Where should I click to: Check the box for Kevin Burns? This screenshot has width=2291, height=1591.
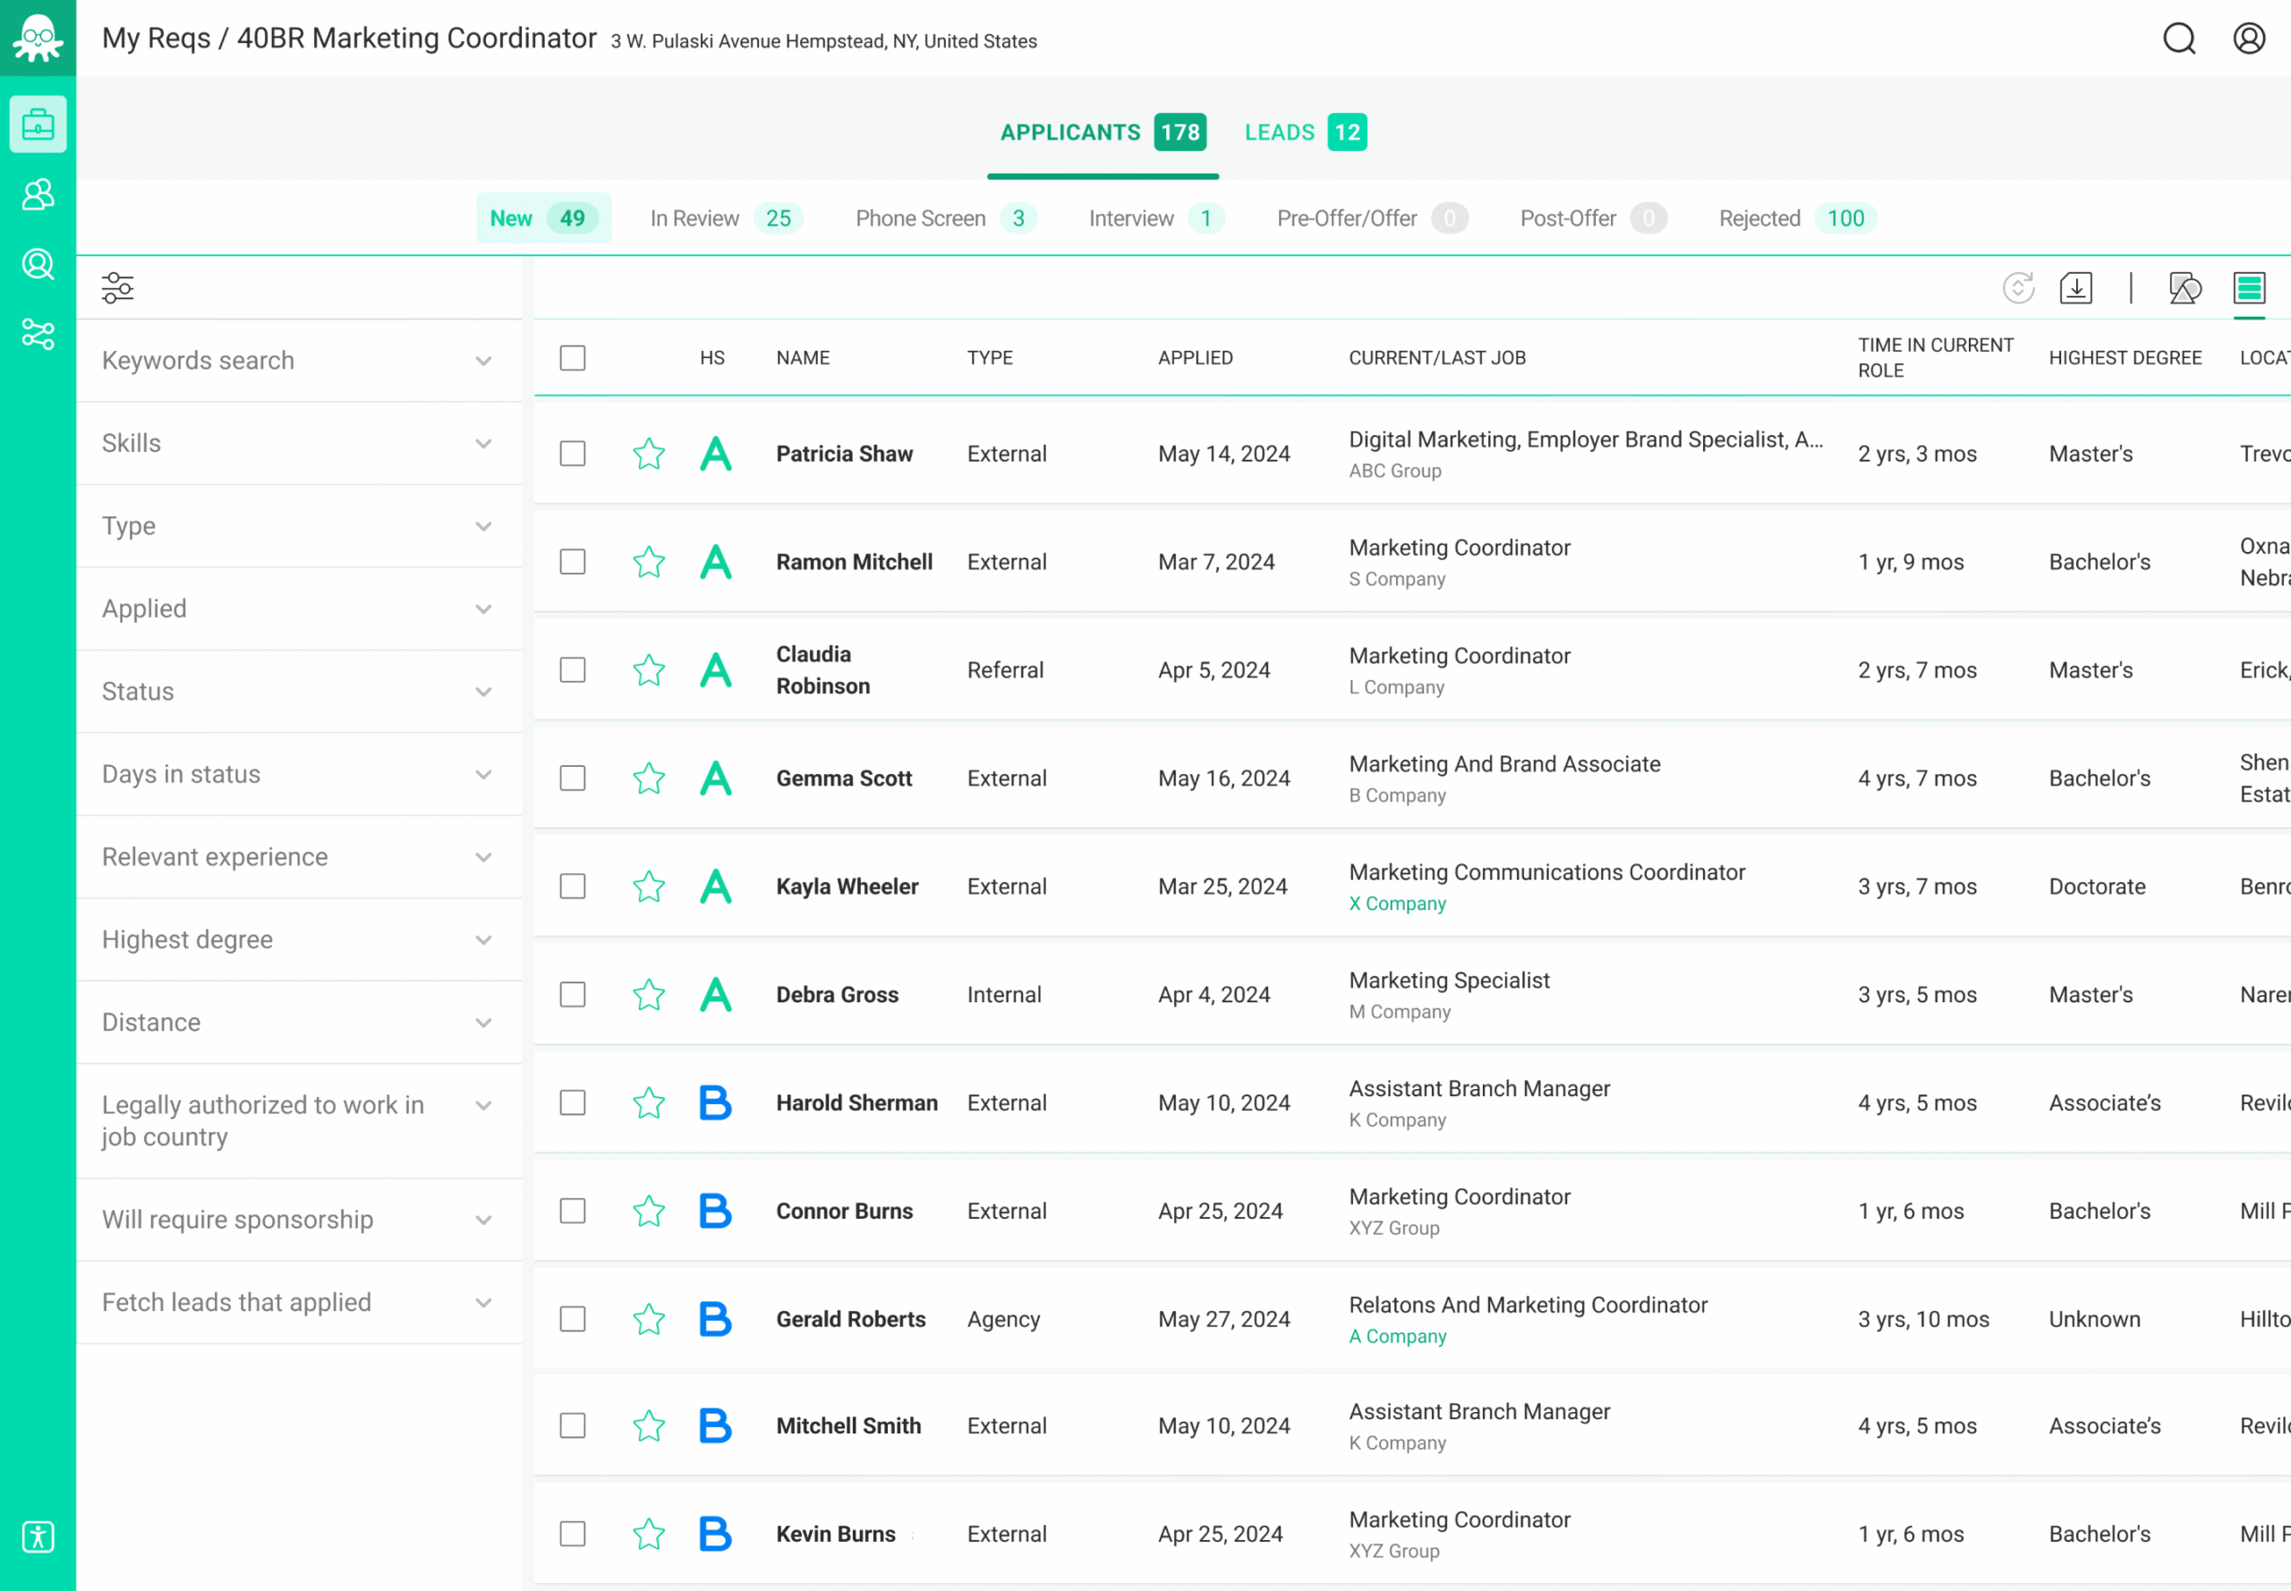[x=572, y=1533]
